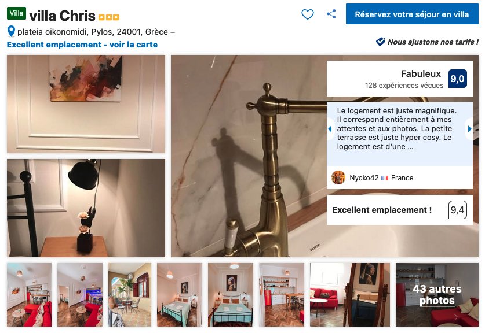This screenshot has height=333, width=485.
Task: Click the share icon
Action: tap(331, 14)
